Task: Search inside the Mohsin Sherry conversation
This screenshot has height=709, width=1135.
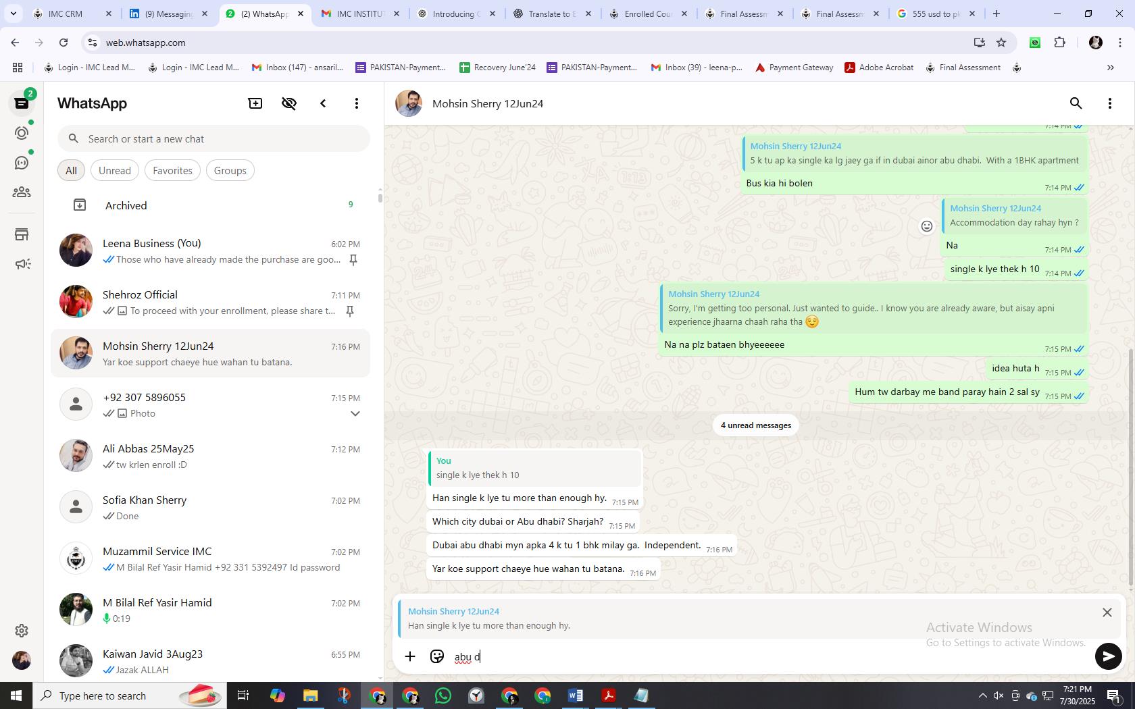Action: (1076, 103)
